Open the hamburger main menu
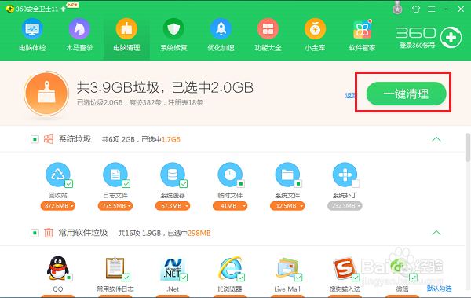This screenshot has height=298, width=471. [x=431, y=9]
